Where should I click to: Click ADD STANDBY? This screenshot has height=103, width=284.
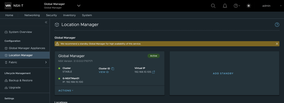223,73
